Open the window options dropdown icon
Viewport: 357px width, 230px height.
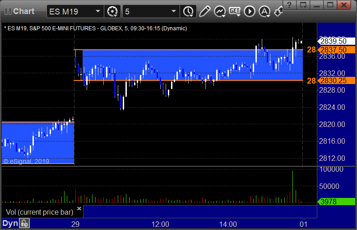303,5
